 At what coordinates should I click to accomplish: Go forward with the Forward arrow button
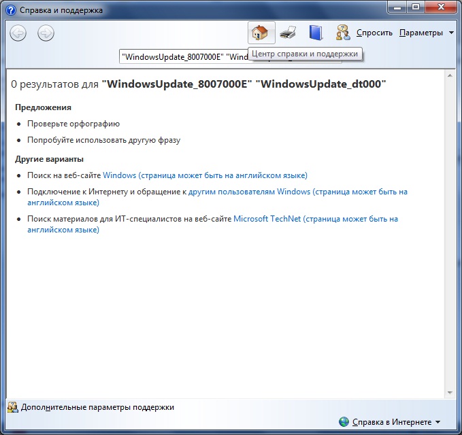click(46, 33)
